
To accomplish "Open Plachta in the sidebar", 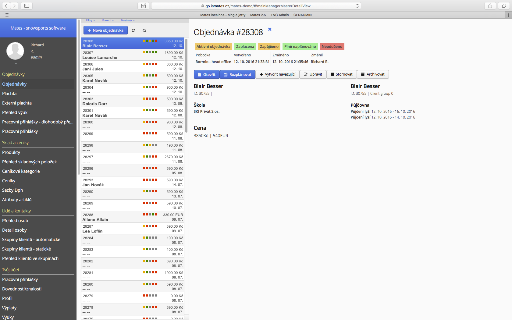I will tap(9, 94).
